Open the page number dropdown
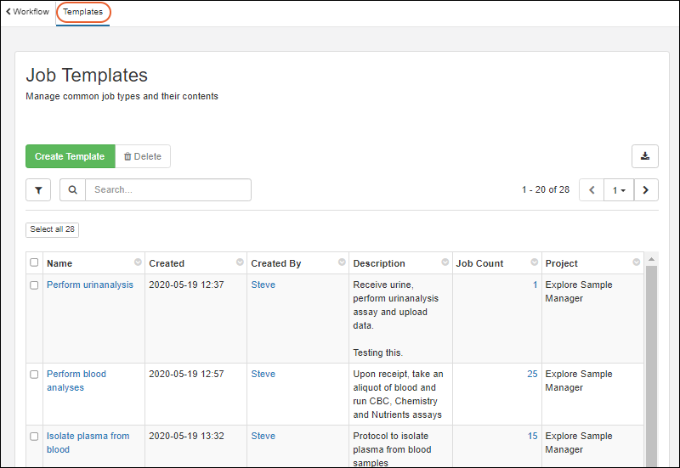 click(x=619, y=190)
